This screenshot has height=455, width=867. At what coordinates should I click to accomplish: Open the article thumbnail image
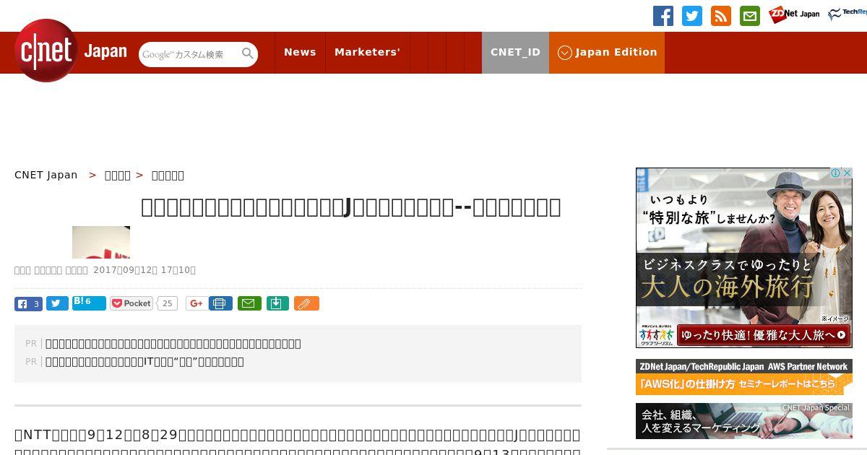(x=101, y=242)
